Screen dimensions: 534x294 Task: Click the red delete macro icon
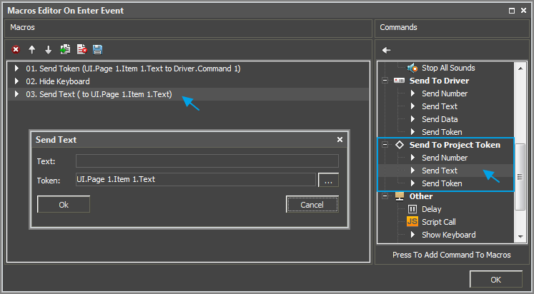pos(16,50)
